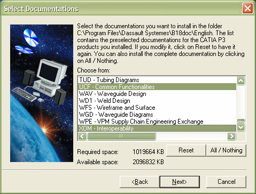Choose WD1 - Weld Design documentation

pos(157,101)
